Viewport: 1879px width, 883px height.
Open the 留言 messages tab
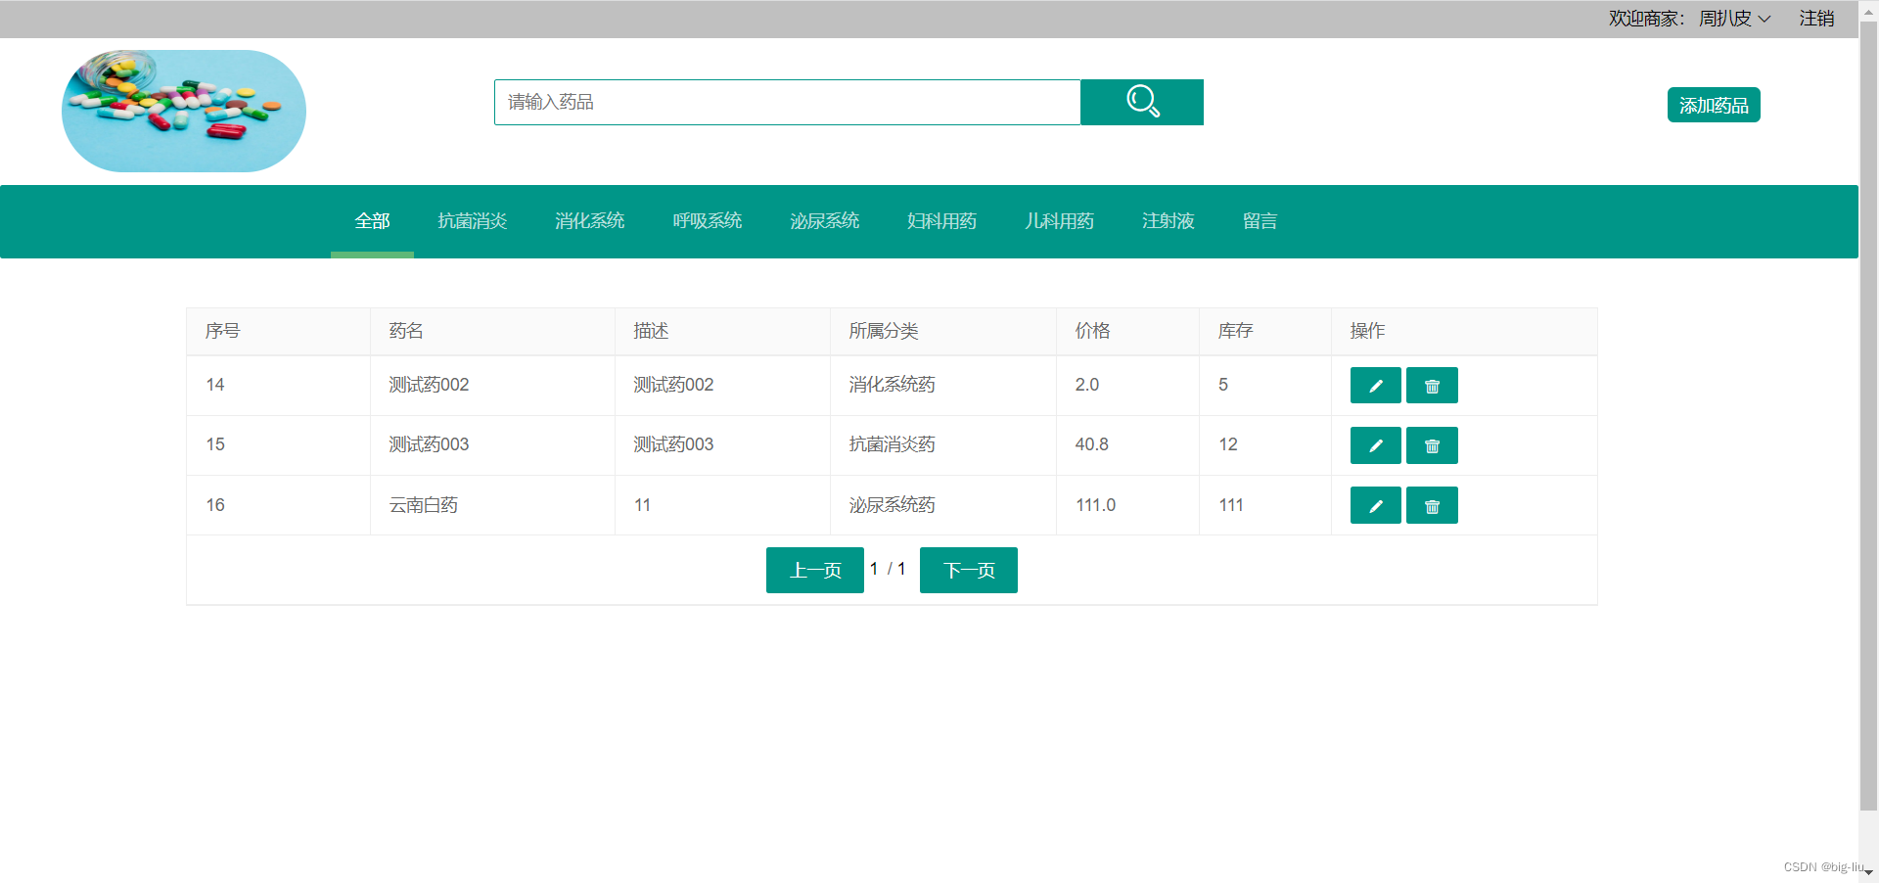[1260, 221]
